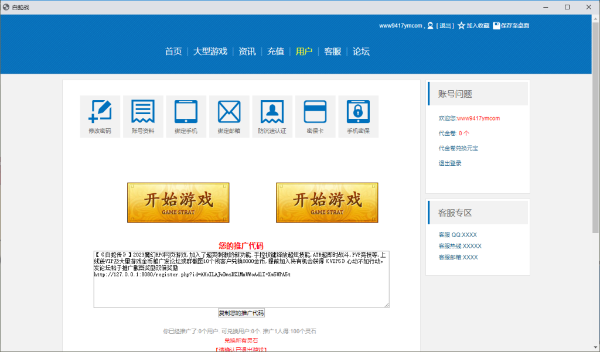
Task: Open 论坛 navigation item
Action: (x=361, y=52)
